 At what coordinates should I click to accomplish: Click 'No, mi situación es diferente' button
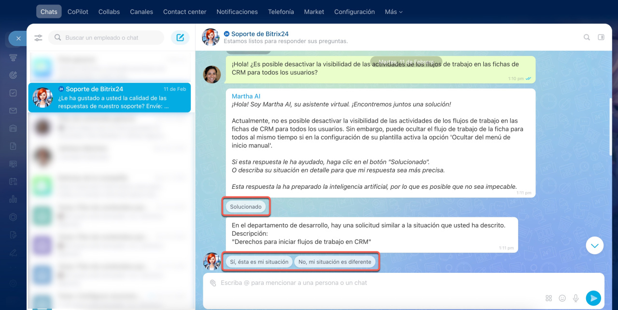[x=335, y=262]
